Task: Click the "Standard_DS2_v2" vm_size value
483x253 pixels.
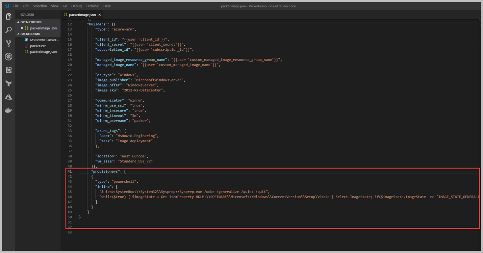Action: coord(134,161)
